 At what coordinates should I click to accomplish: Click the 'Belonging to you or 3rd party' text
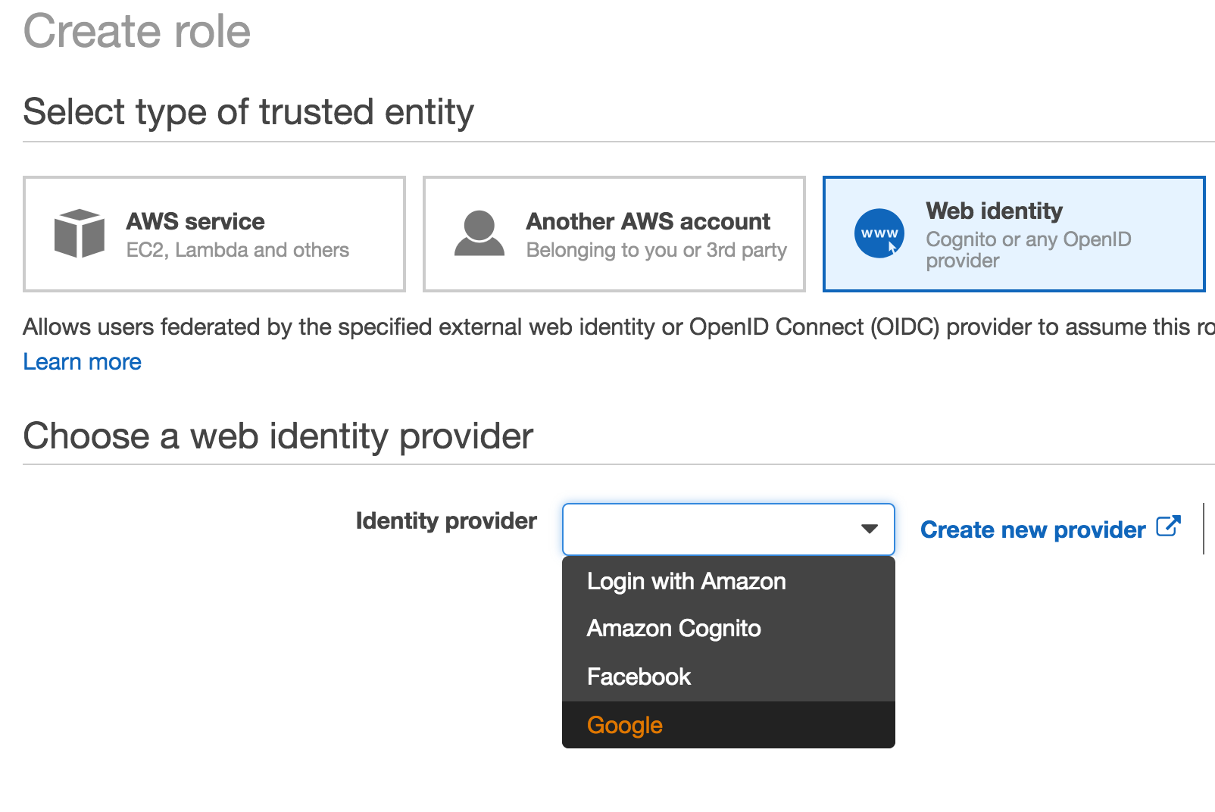pyautogui.click(x=656, y=250)
